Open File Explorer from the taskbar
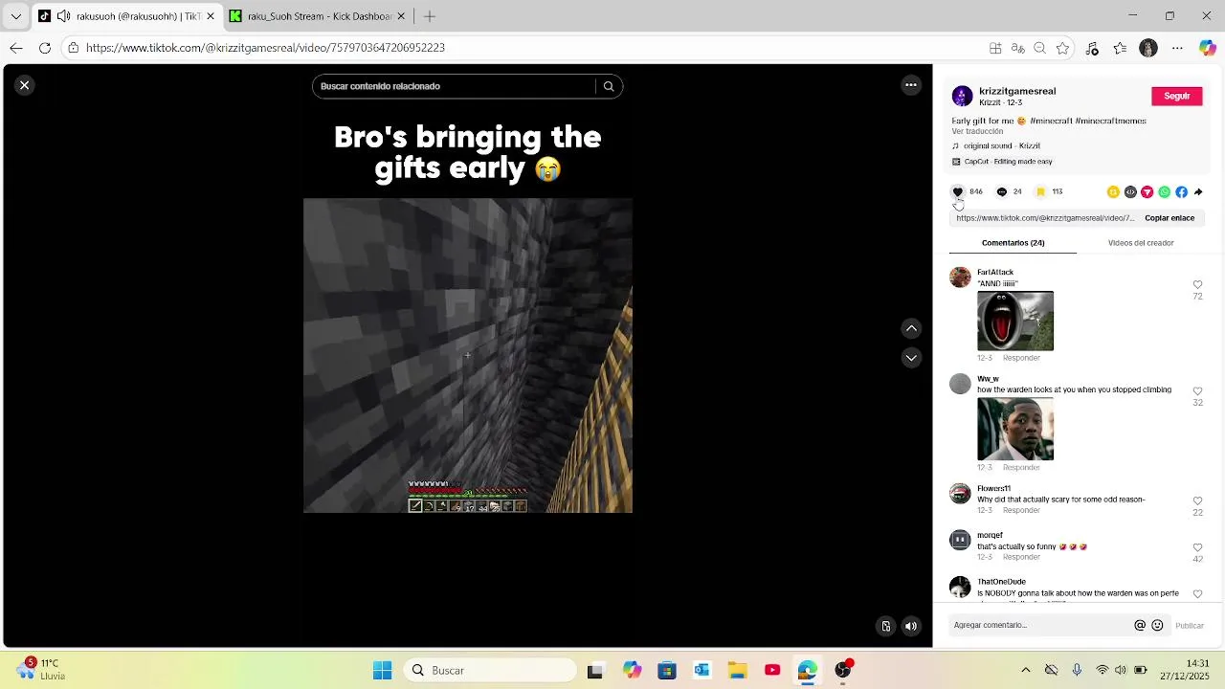 737,670
